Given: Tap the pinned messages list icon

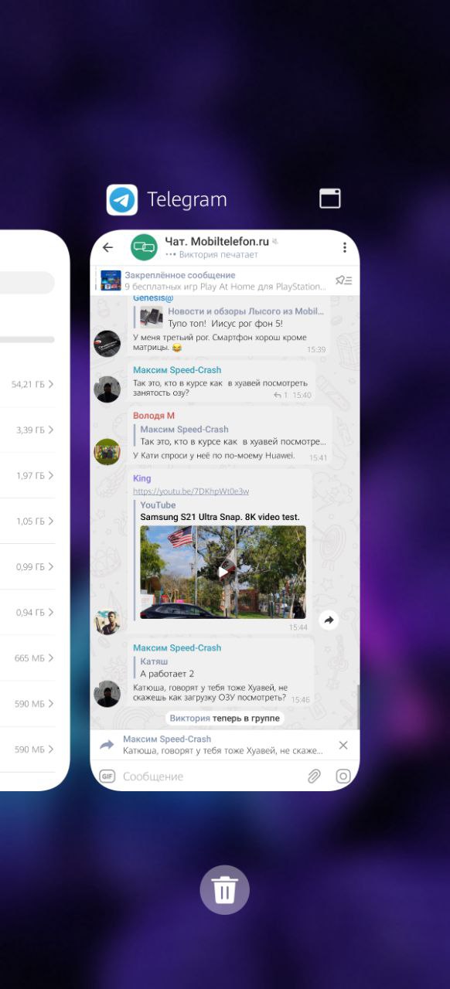Looking at the screenshot, I should [343, 280].
